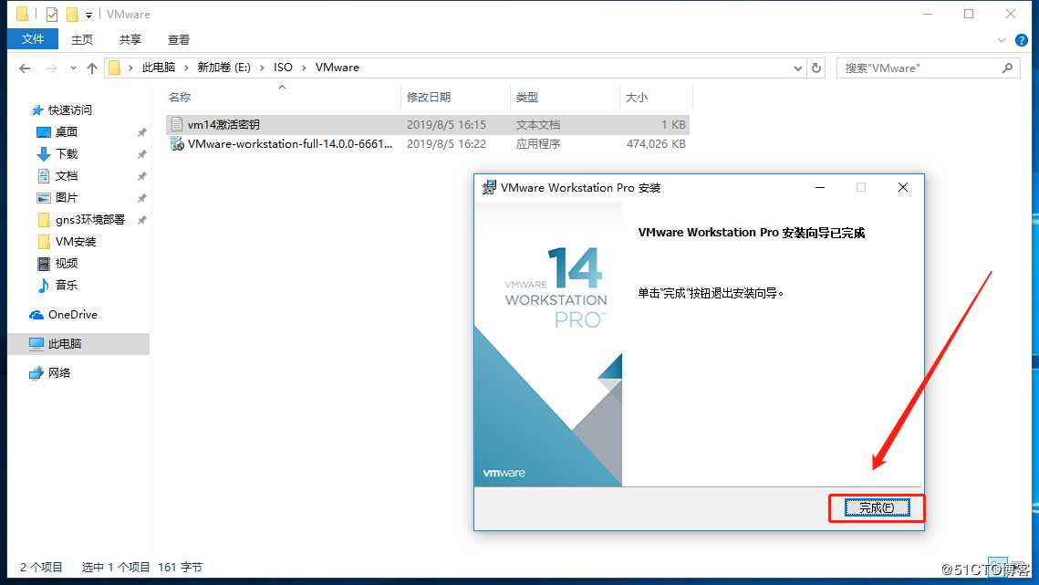Open the 文件 ribbon tab

33,39
